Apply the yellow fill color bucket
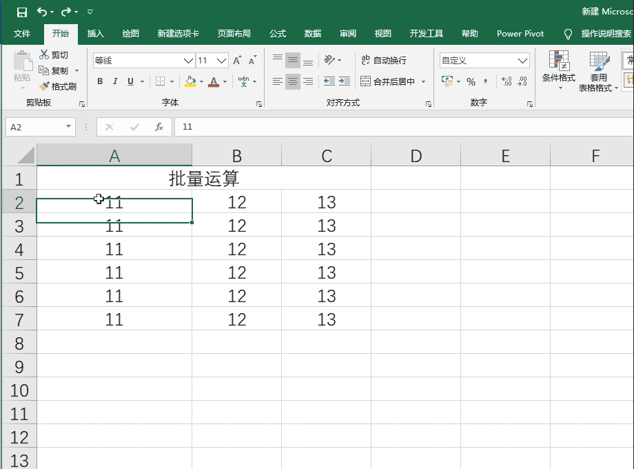This screenshot has width=634, height=469. click(190, 81)
